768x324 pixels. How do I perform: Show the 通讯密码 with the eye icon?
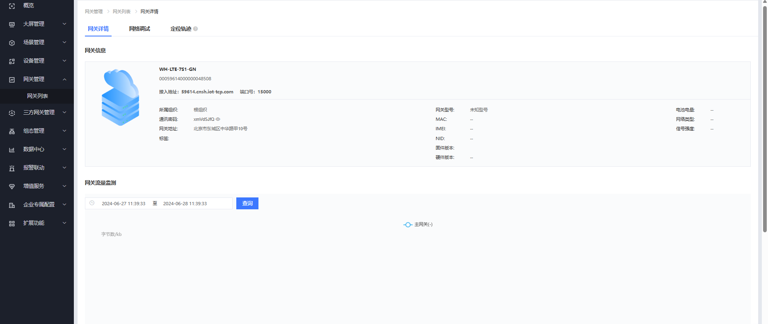218,119
